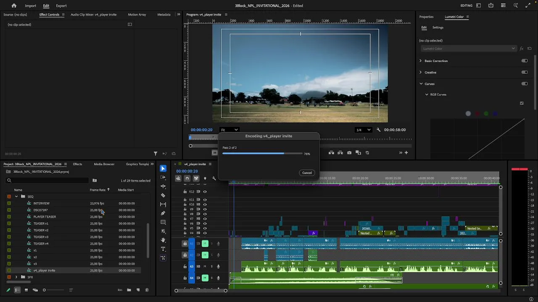538x302 pixels.
Task: Expand the Creative section
Action: [420, 72]
